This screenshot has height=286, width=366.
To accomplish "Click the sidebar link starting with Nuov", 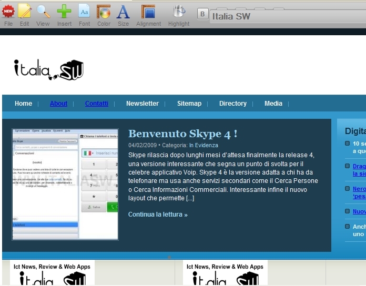I will [359, 211].
